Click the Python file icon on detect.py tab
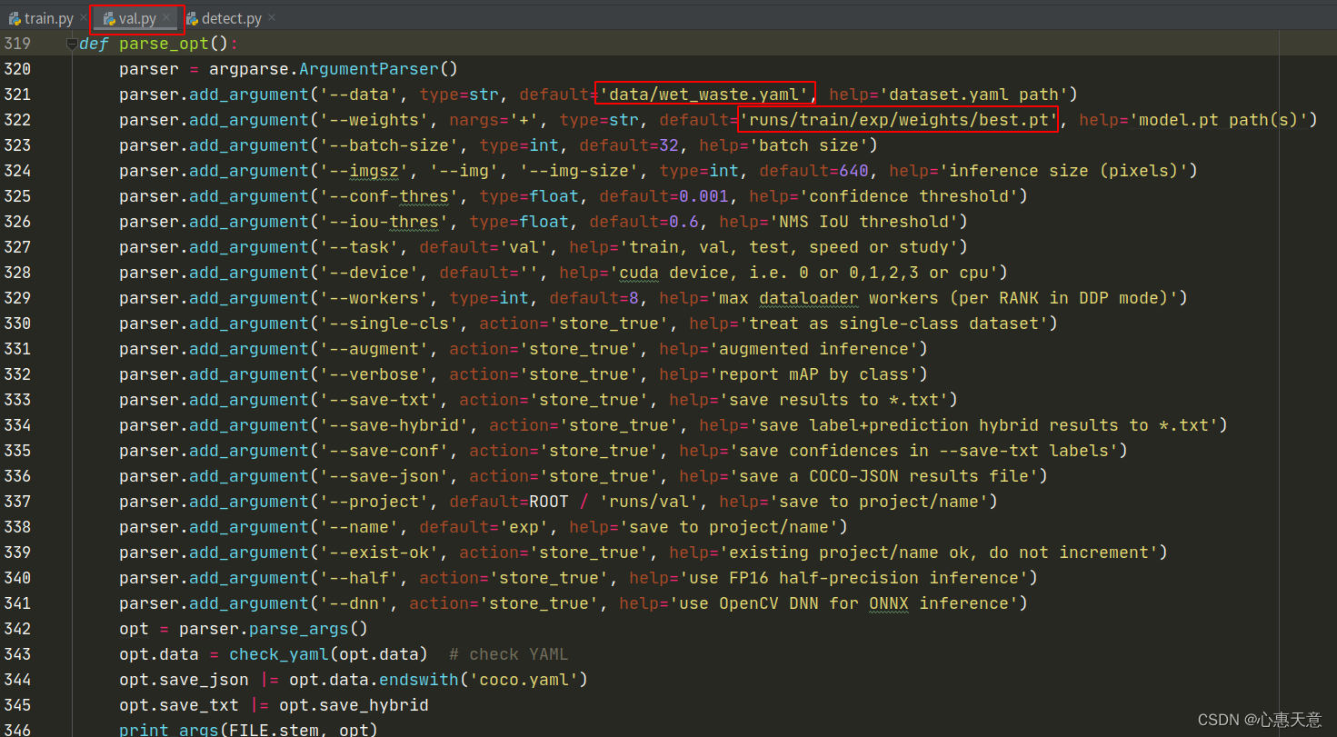The width and height of the screenshot is (1337, 737). pos(193,18)
